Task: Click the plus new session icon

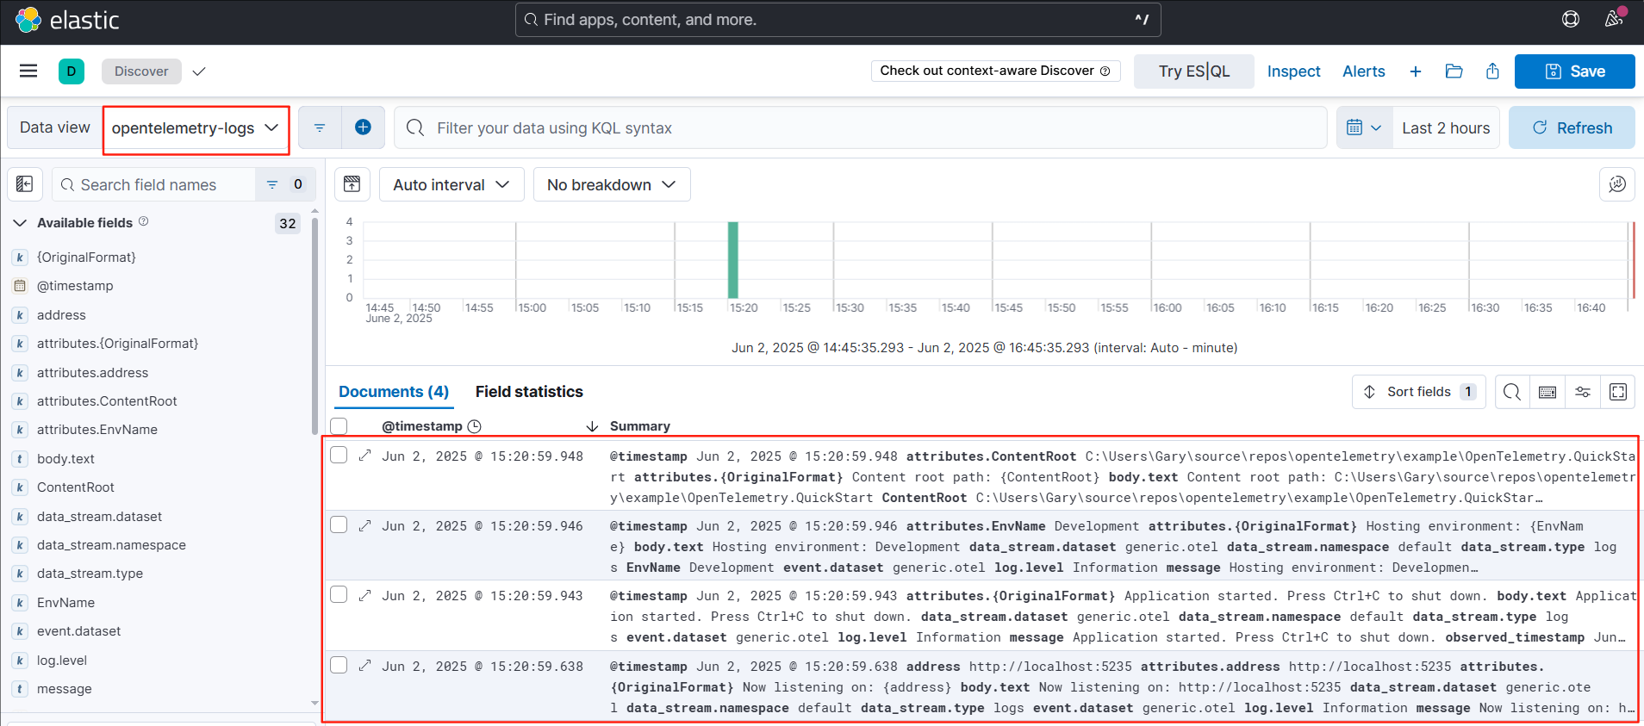Action: click(1415, 71)
